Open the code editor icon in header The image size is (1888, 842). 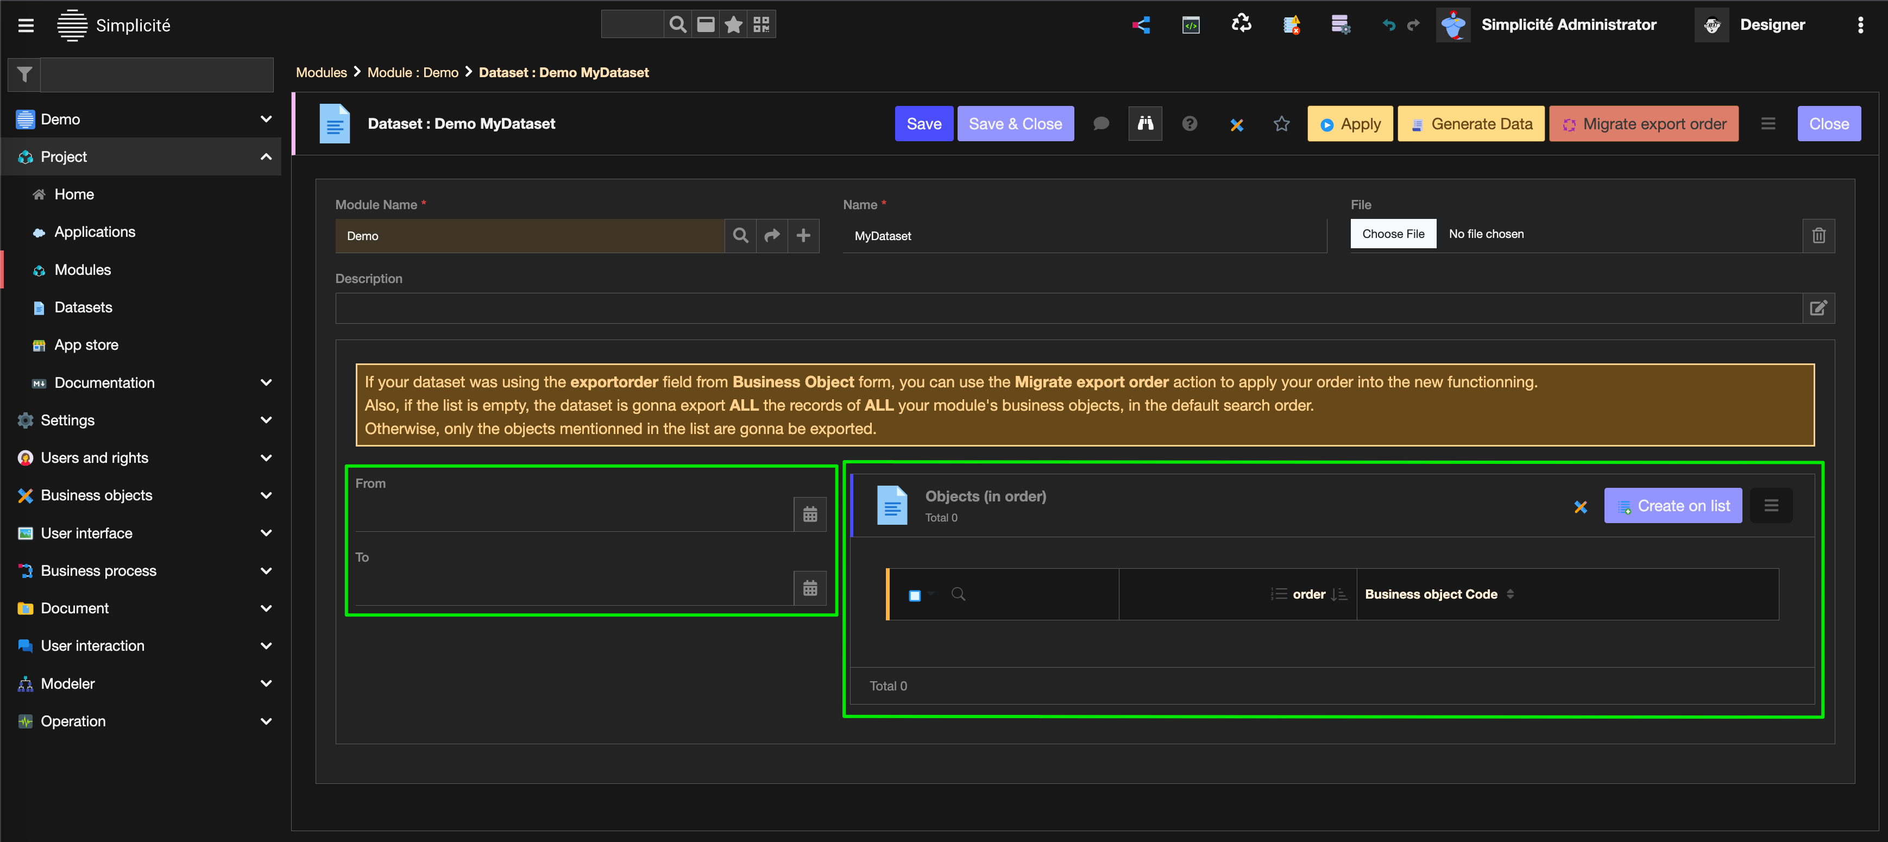tap(1190, 25)
